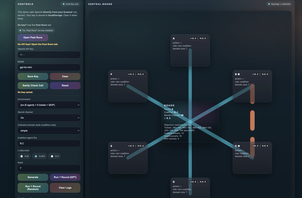This screenshot has height=198, width=302.
Task: Click agent C's r=0.0 | δ=0.0 badge
Action: coord(260,146)
